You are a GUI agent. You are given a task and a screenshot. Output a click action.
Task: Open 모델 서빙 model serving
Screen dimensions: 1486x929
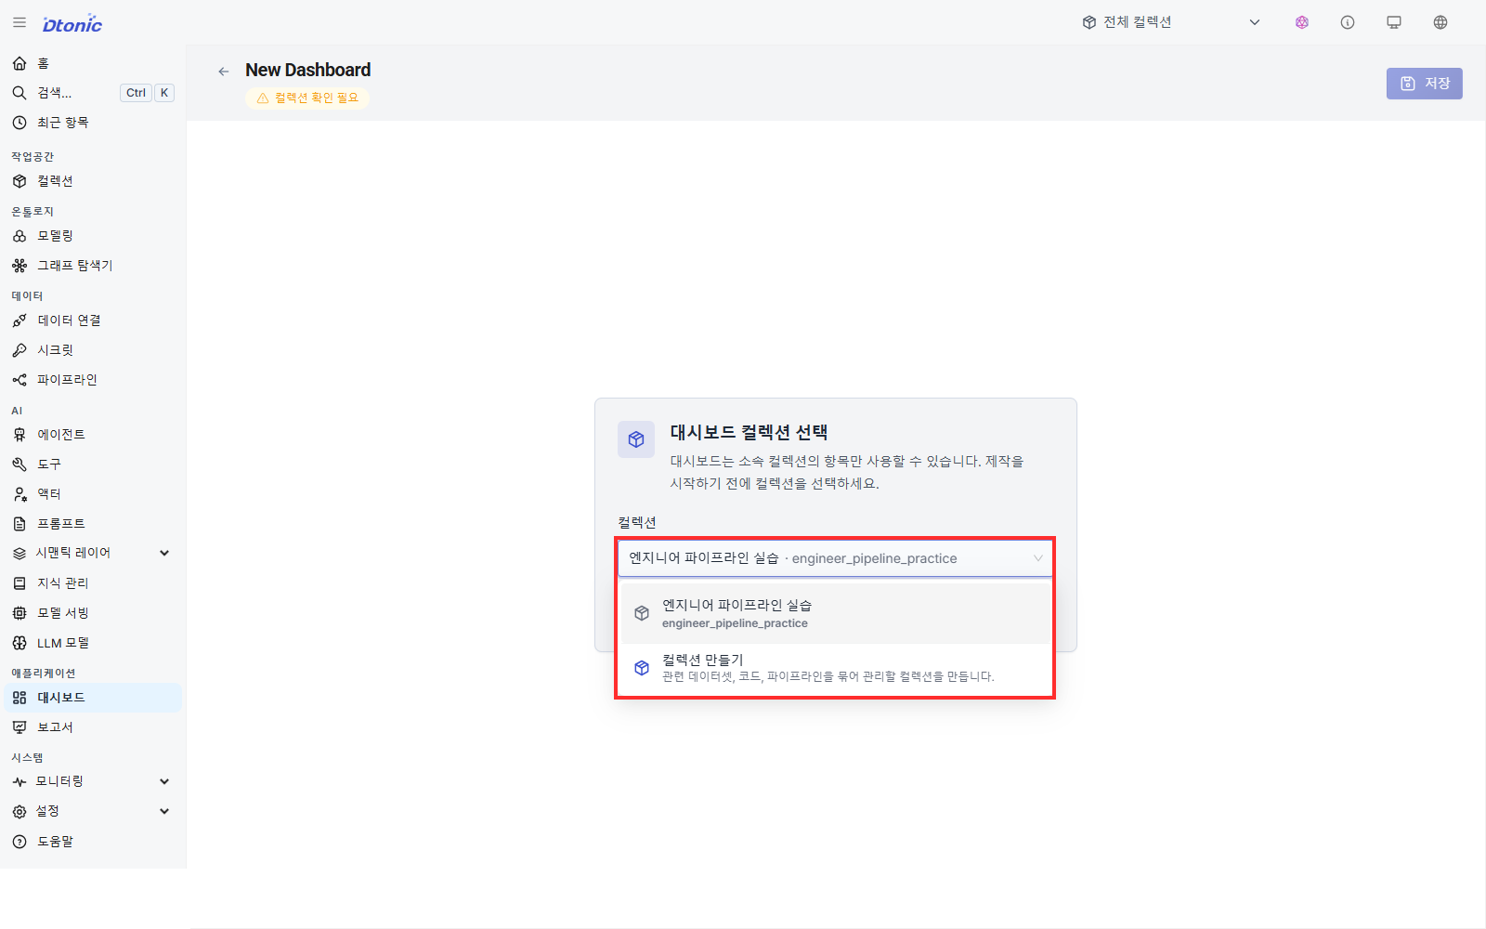click(93, 613)
